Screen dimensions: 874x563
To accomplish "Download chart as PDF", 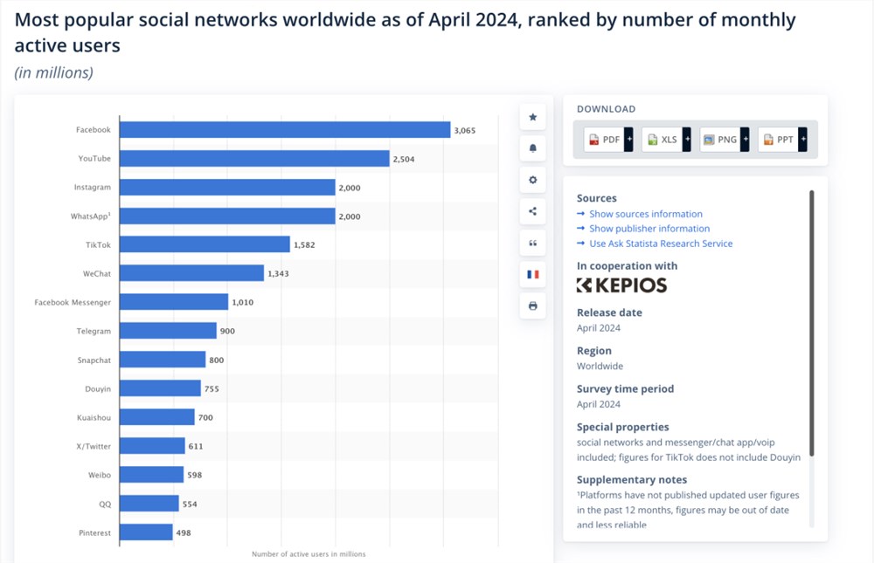I will pos(604,139).
